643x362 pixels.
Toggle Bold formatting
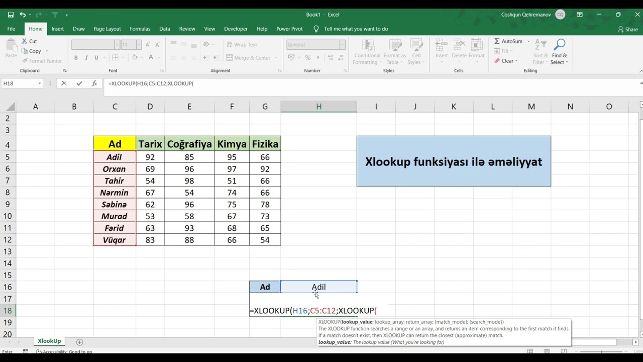(76, 58)
